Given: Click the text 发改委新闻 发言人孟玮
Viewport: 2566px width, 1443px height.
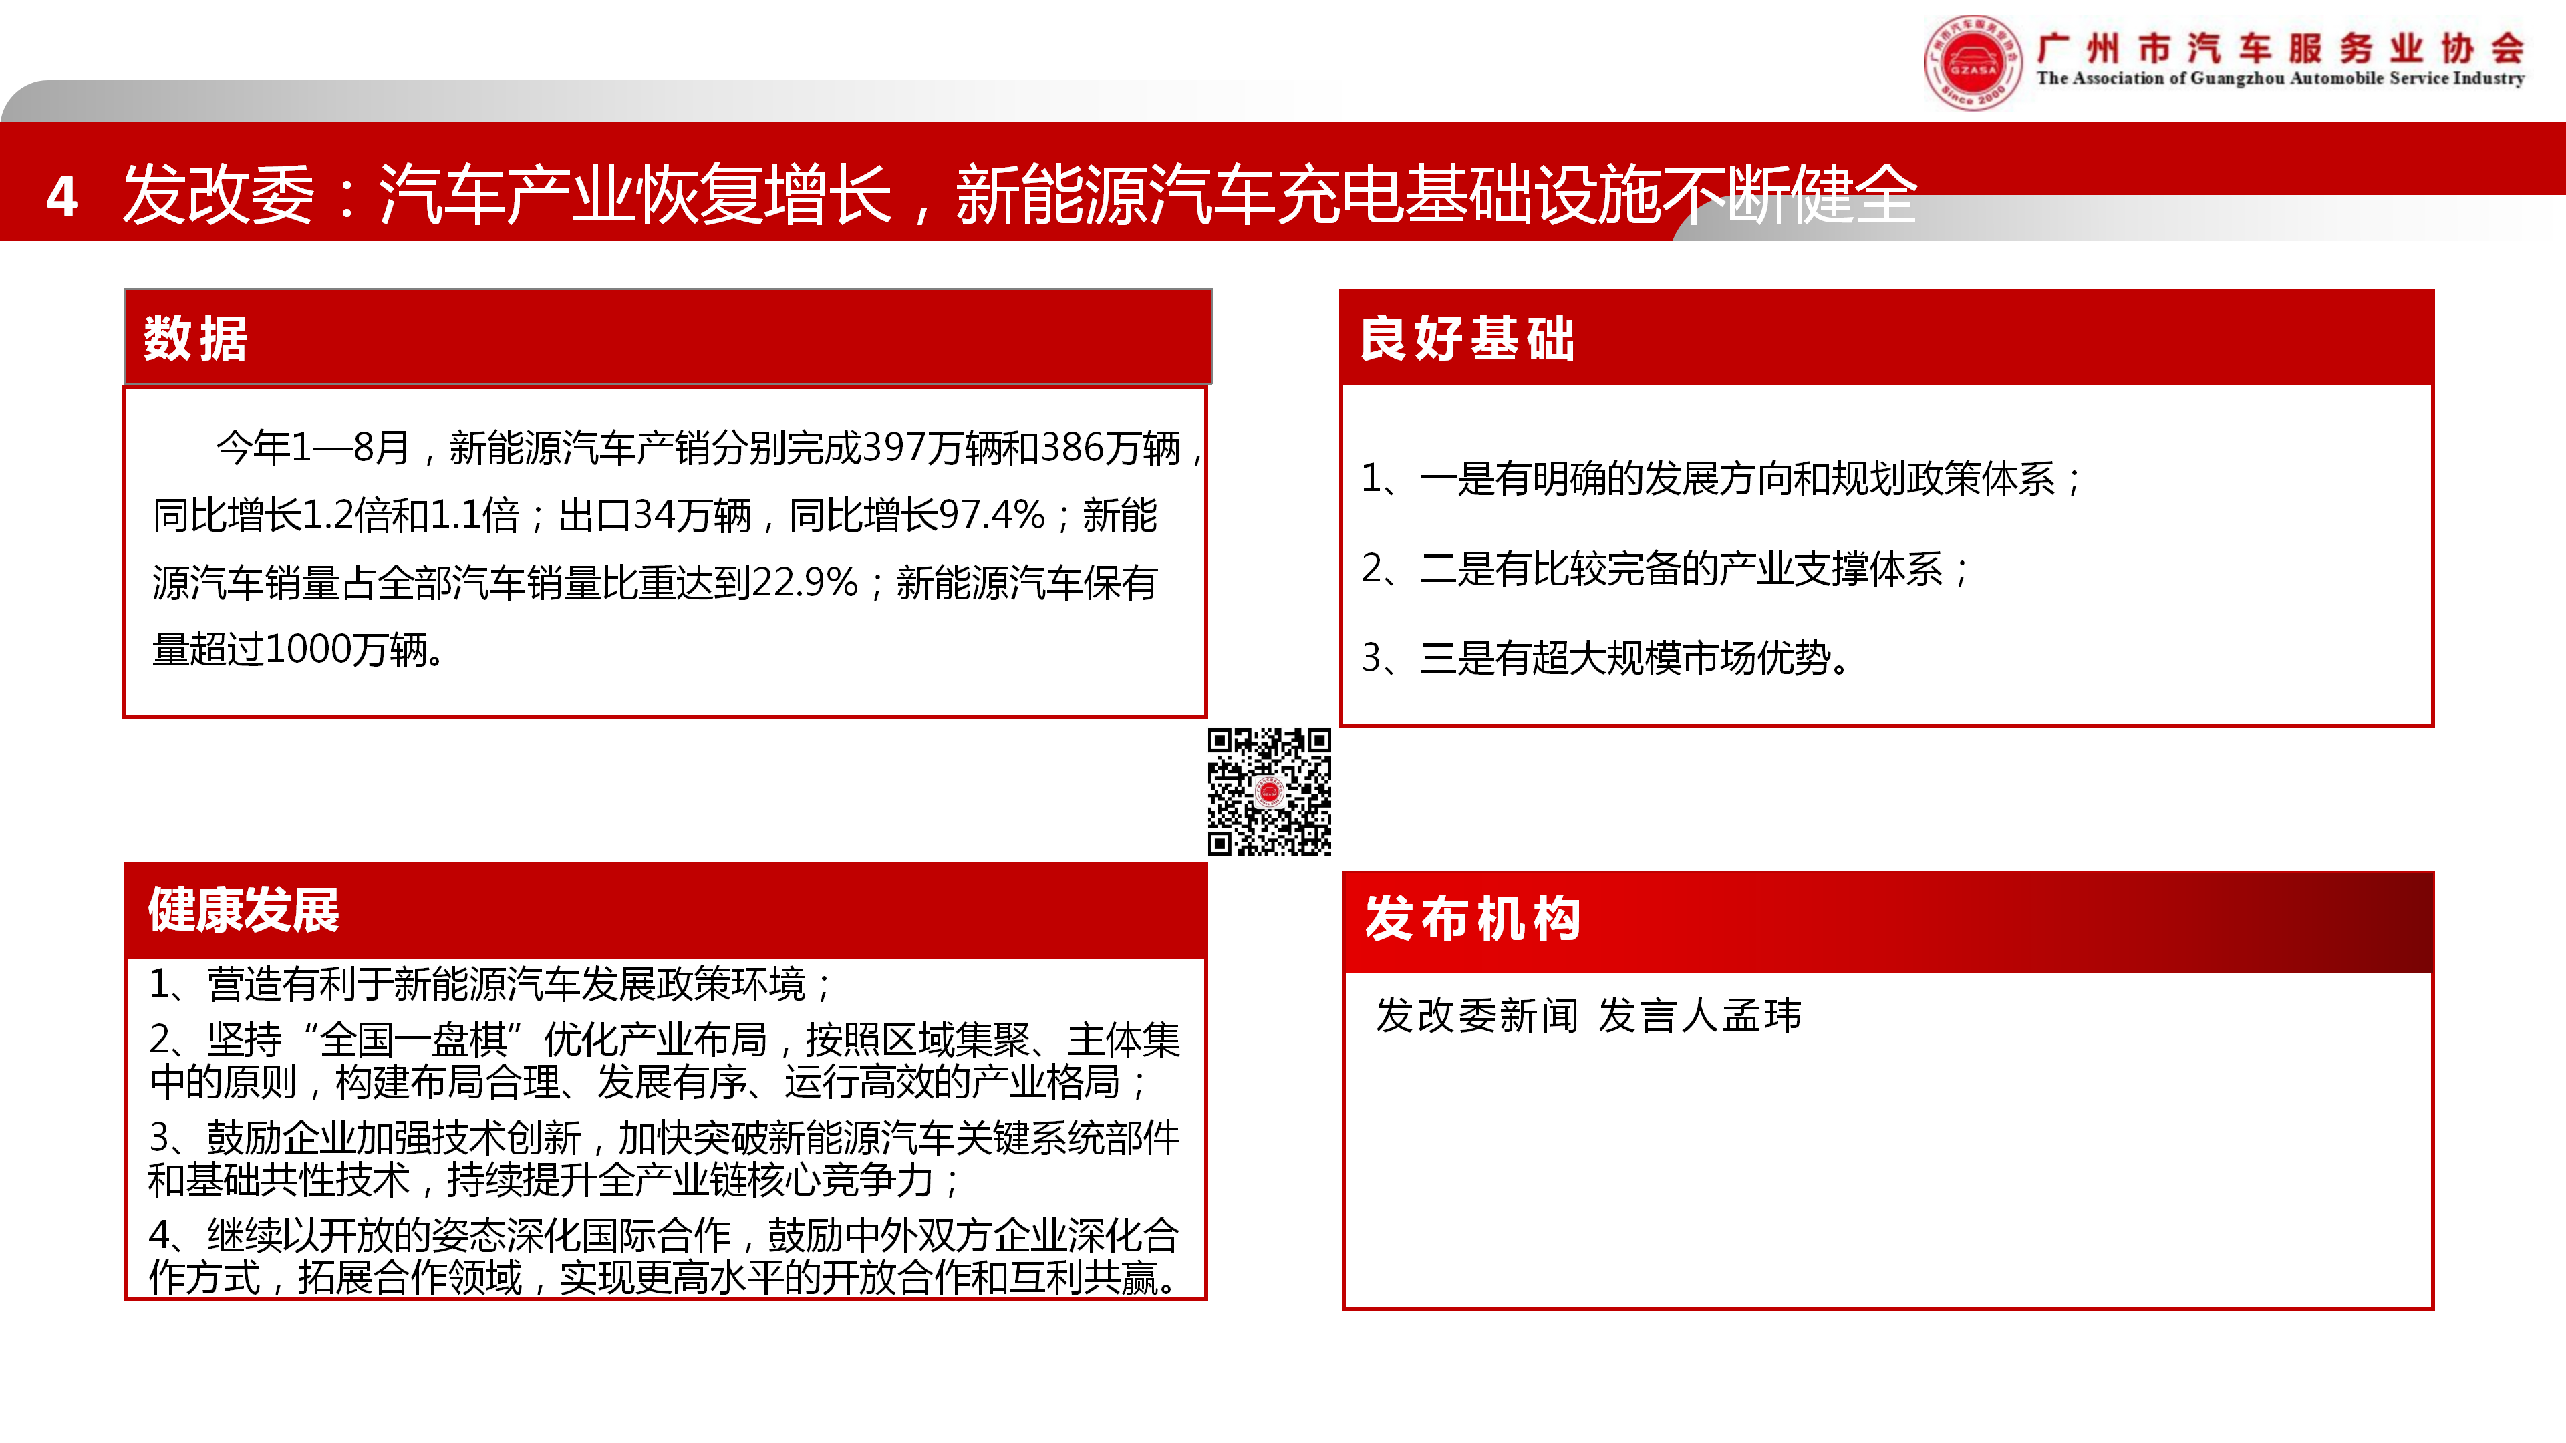Looking at the screenshot, I should click(1589, 1015).
